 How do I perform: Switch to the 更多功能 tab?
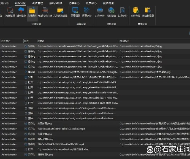click(108, 3)
